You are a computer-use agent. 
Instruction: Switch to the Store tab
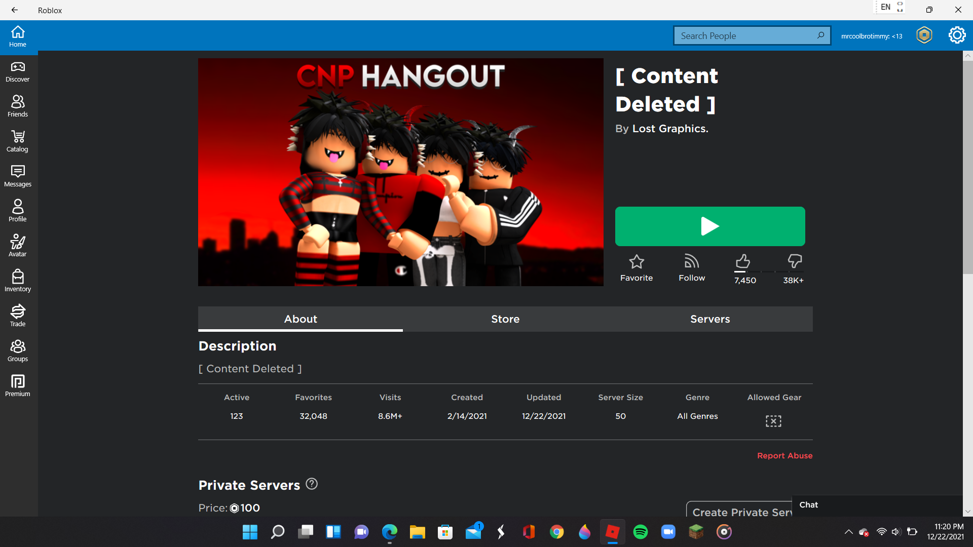tap(505, 319)
